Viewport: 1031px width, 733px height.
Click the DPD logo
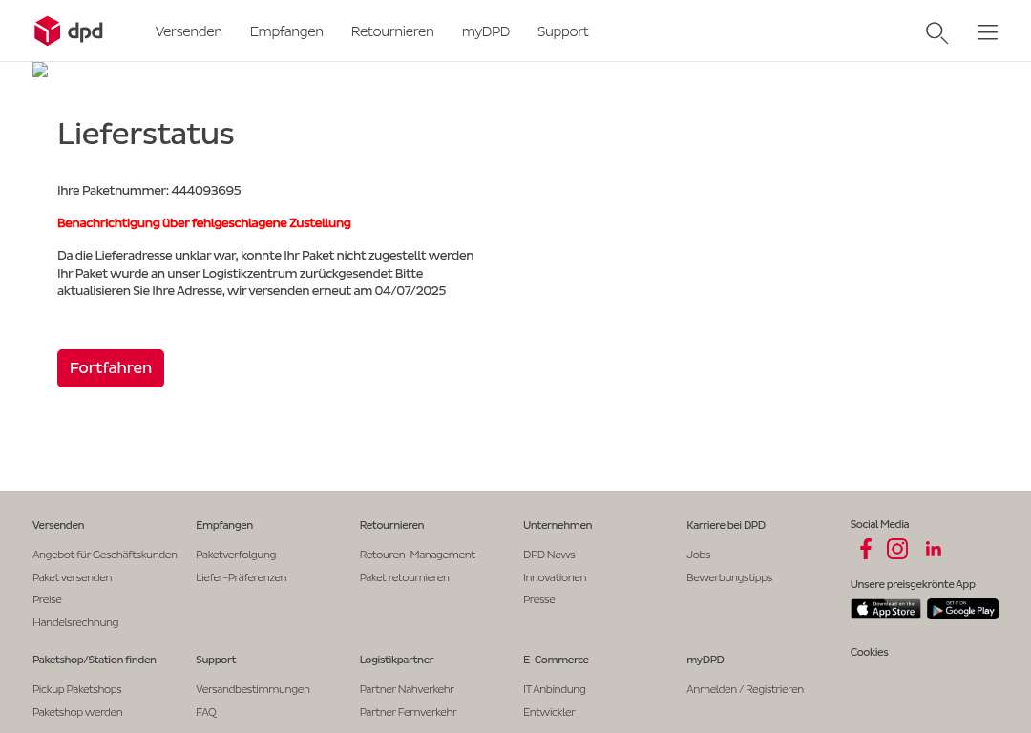click(69, 31)
